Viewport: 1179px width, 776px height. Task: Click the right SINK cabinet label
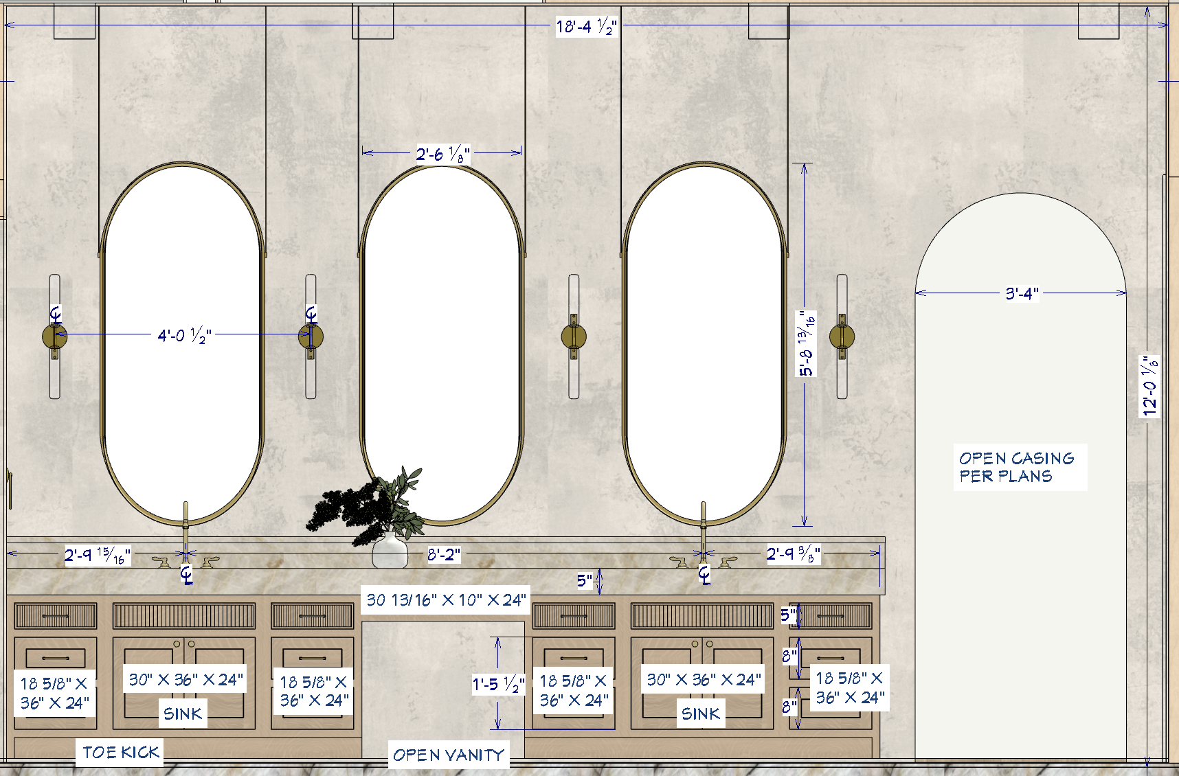click(701, 714)
